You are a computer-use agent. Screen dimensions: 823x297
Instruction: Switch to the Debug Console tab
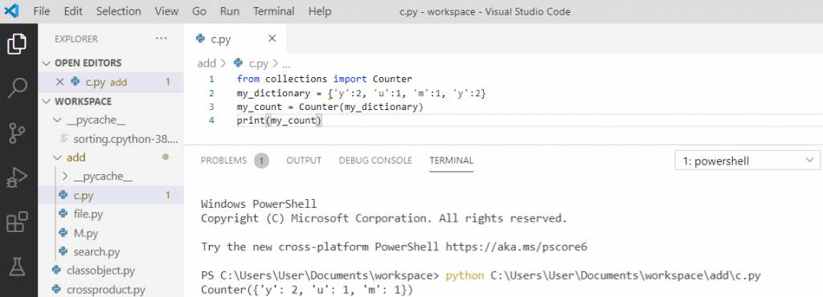coord(375,161)
